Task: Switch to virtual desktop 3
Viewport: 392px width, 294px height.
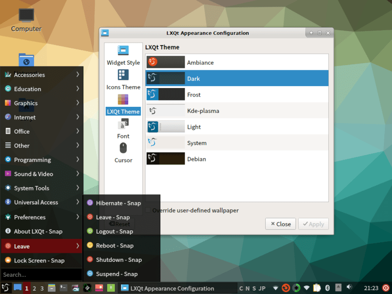Action: (42, 288)
